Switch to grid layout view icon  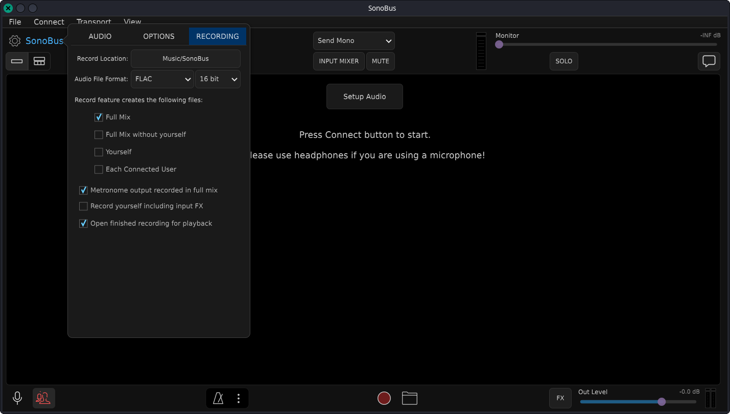[x=39, y=61]
